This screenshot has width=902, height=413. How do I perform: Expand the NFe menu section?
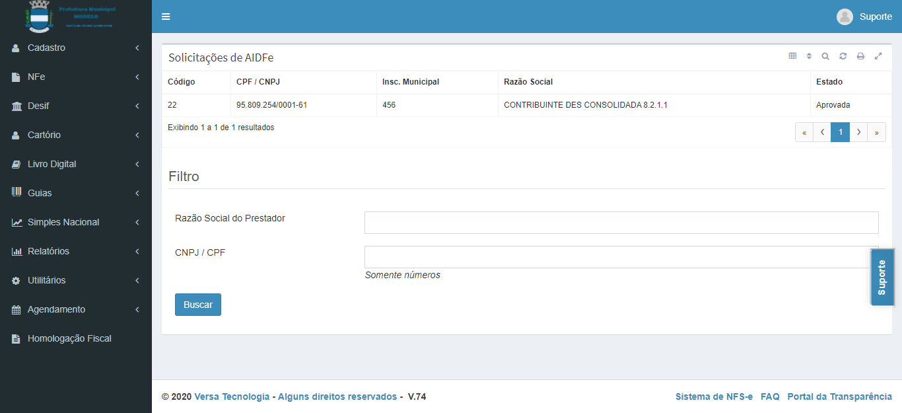click(x=76, y=77)
